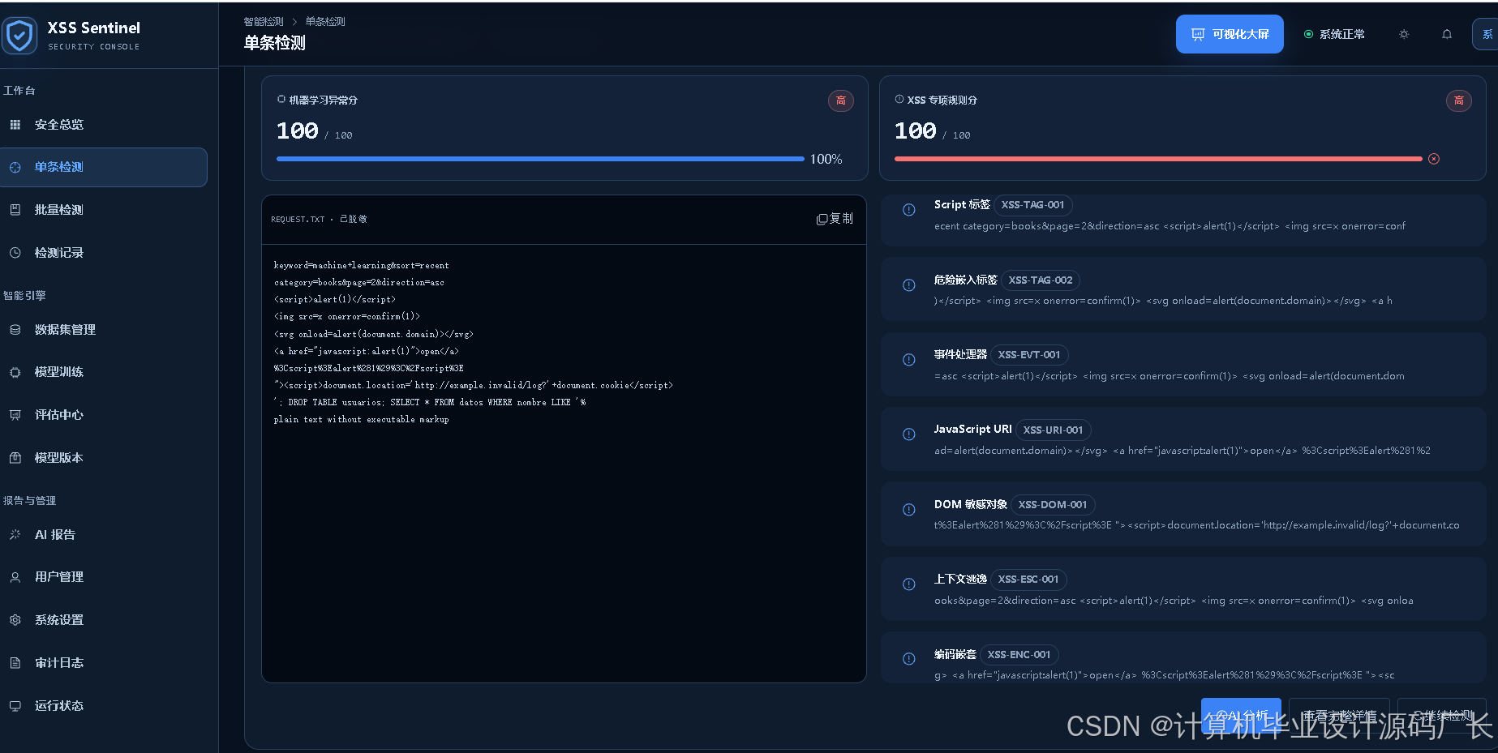The image size is (1498, 753).
Task: Open 检测记录 history page
Action: click(x=104, y=253)
